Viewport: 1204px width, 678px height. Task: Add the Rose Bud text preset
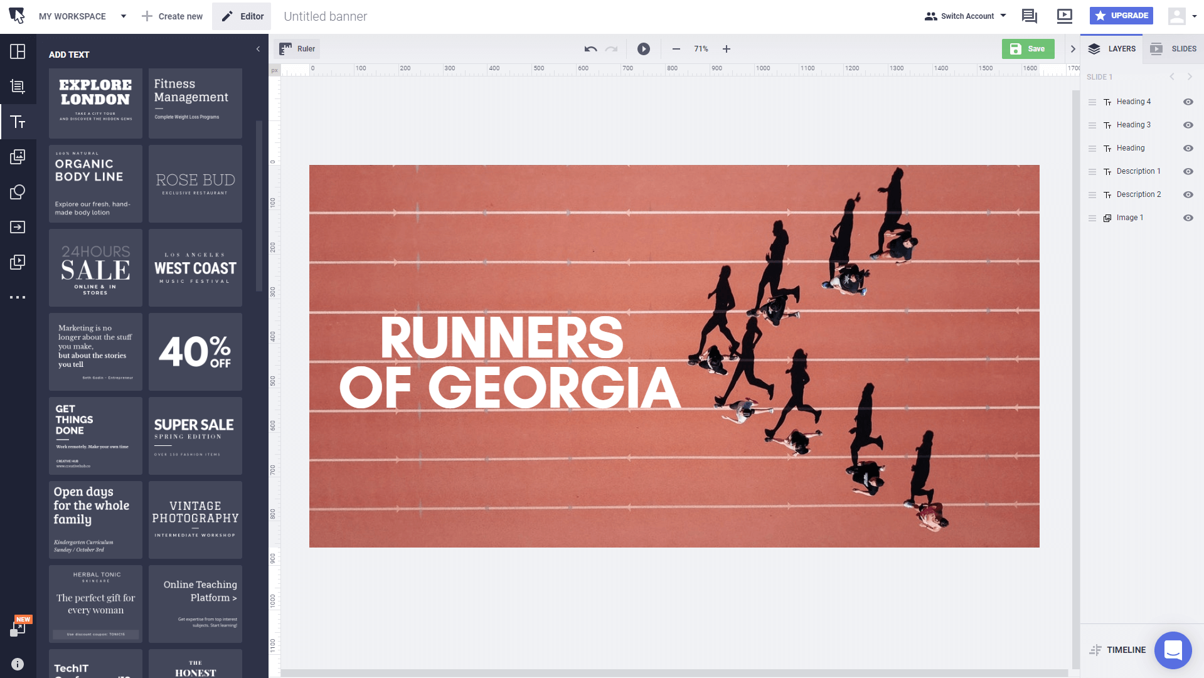click(x=195, y=184)
